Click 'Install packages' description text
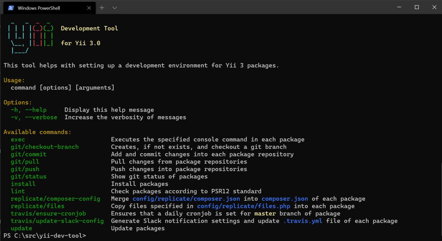 (x=140, y=184)
